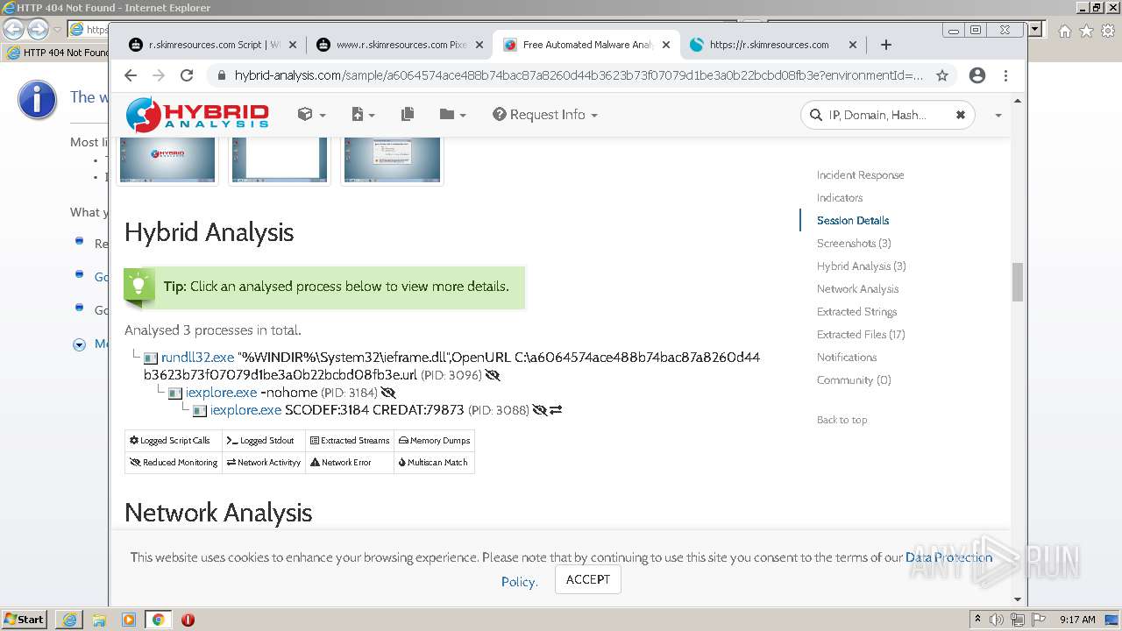Jump to Indicators section
1122x631 pixels.
[x=840, y=198]
